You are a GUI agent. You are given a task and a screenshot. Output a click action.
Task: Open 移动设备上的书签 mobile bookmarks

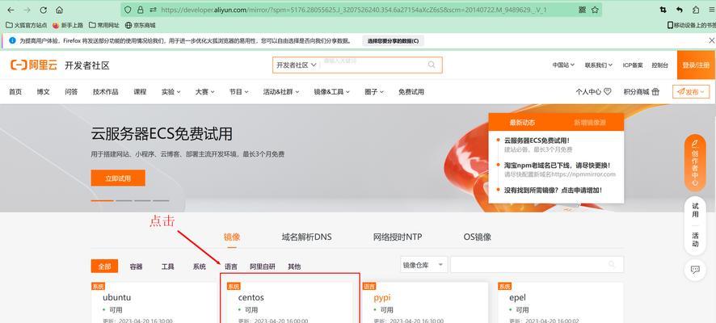point(691,25)
